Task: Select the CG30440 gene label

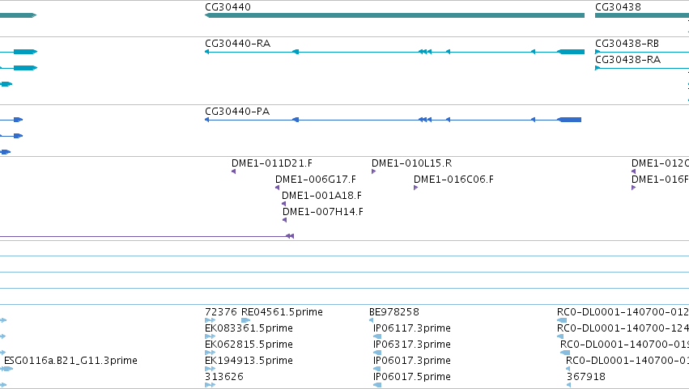Action: point(228,7)
